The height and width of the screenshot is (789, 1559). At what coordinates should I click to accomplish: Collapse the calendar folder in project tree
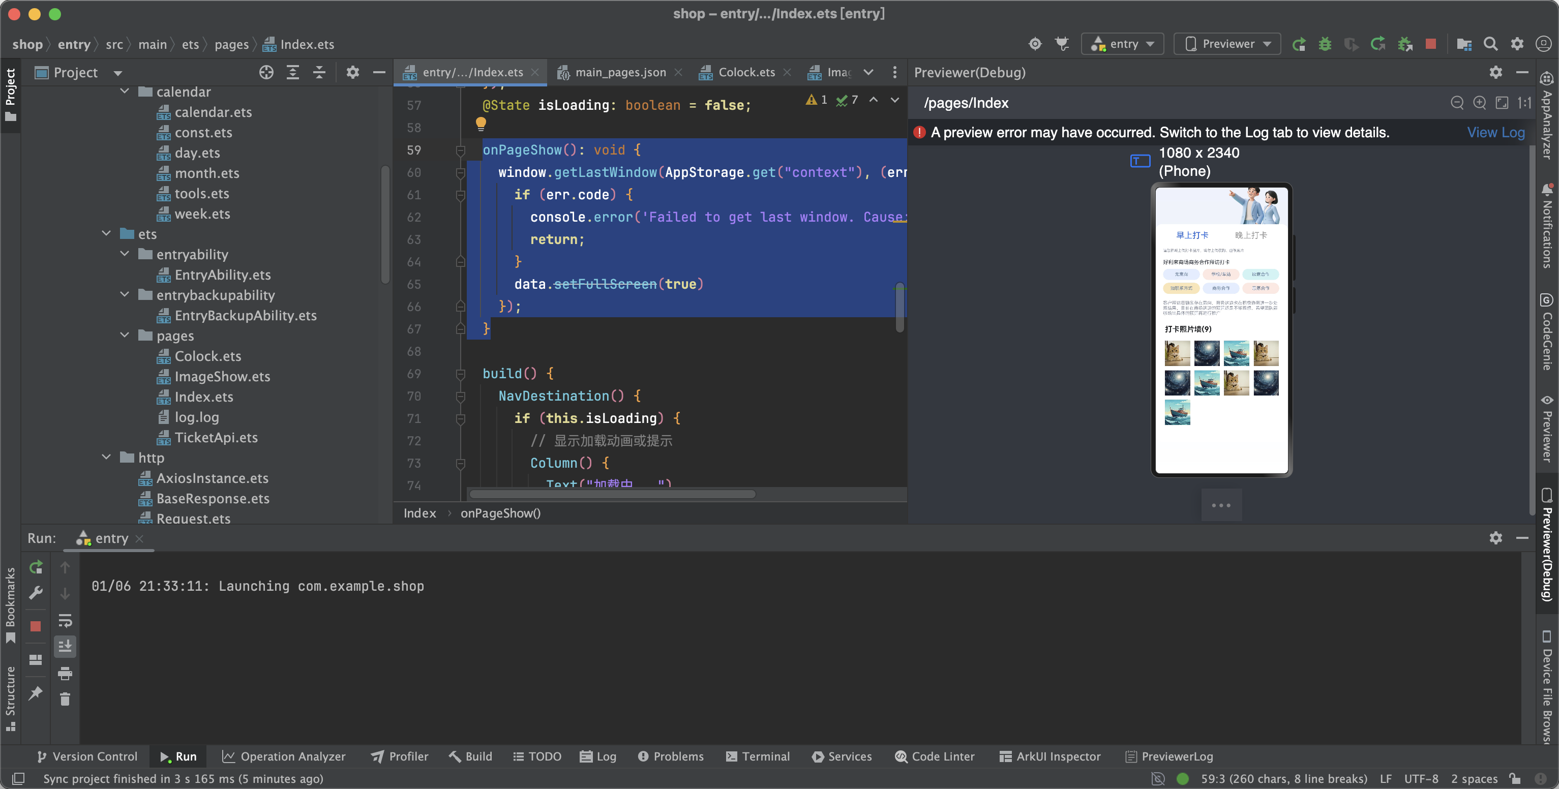pos(125,92)
